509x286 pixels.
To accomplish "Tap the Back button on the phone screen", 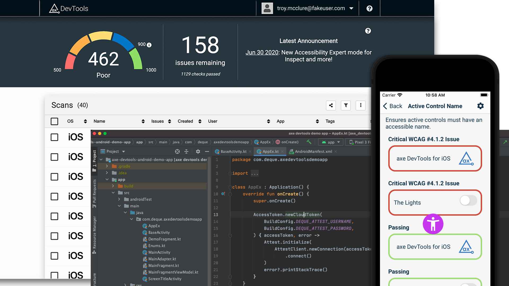I will tap(393, 106).
